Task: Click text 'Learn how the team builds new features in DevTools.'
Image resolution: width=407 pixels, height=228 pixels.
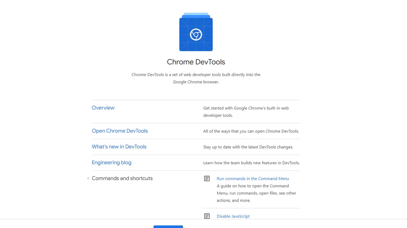Action: [x=252, y=163]
